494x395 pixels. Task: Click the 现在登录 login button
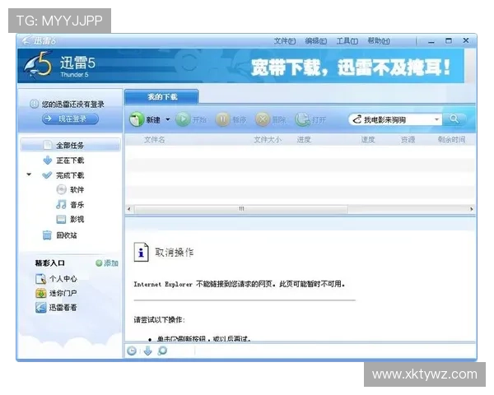click(70, 118)
